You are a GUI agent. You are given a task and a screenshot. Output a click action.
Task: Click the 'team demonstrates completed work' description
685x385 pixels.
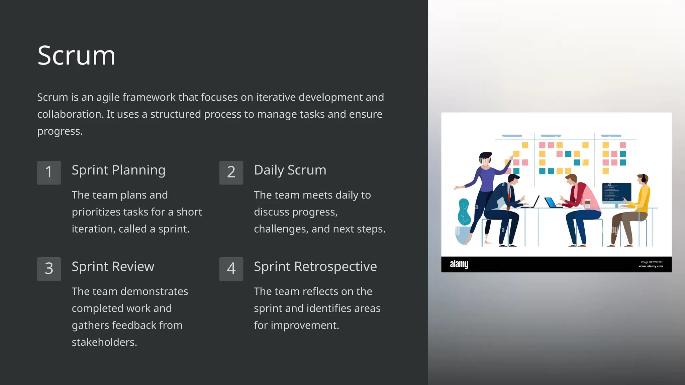pos(130,317)
